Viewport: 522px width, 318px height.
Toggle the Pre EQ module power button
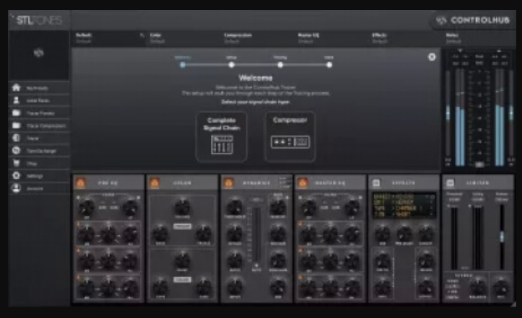click(x=81, y=182)
